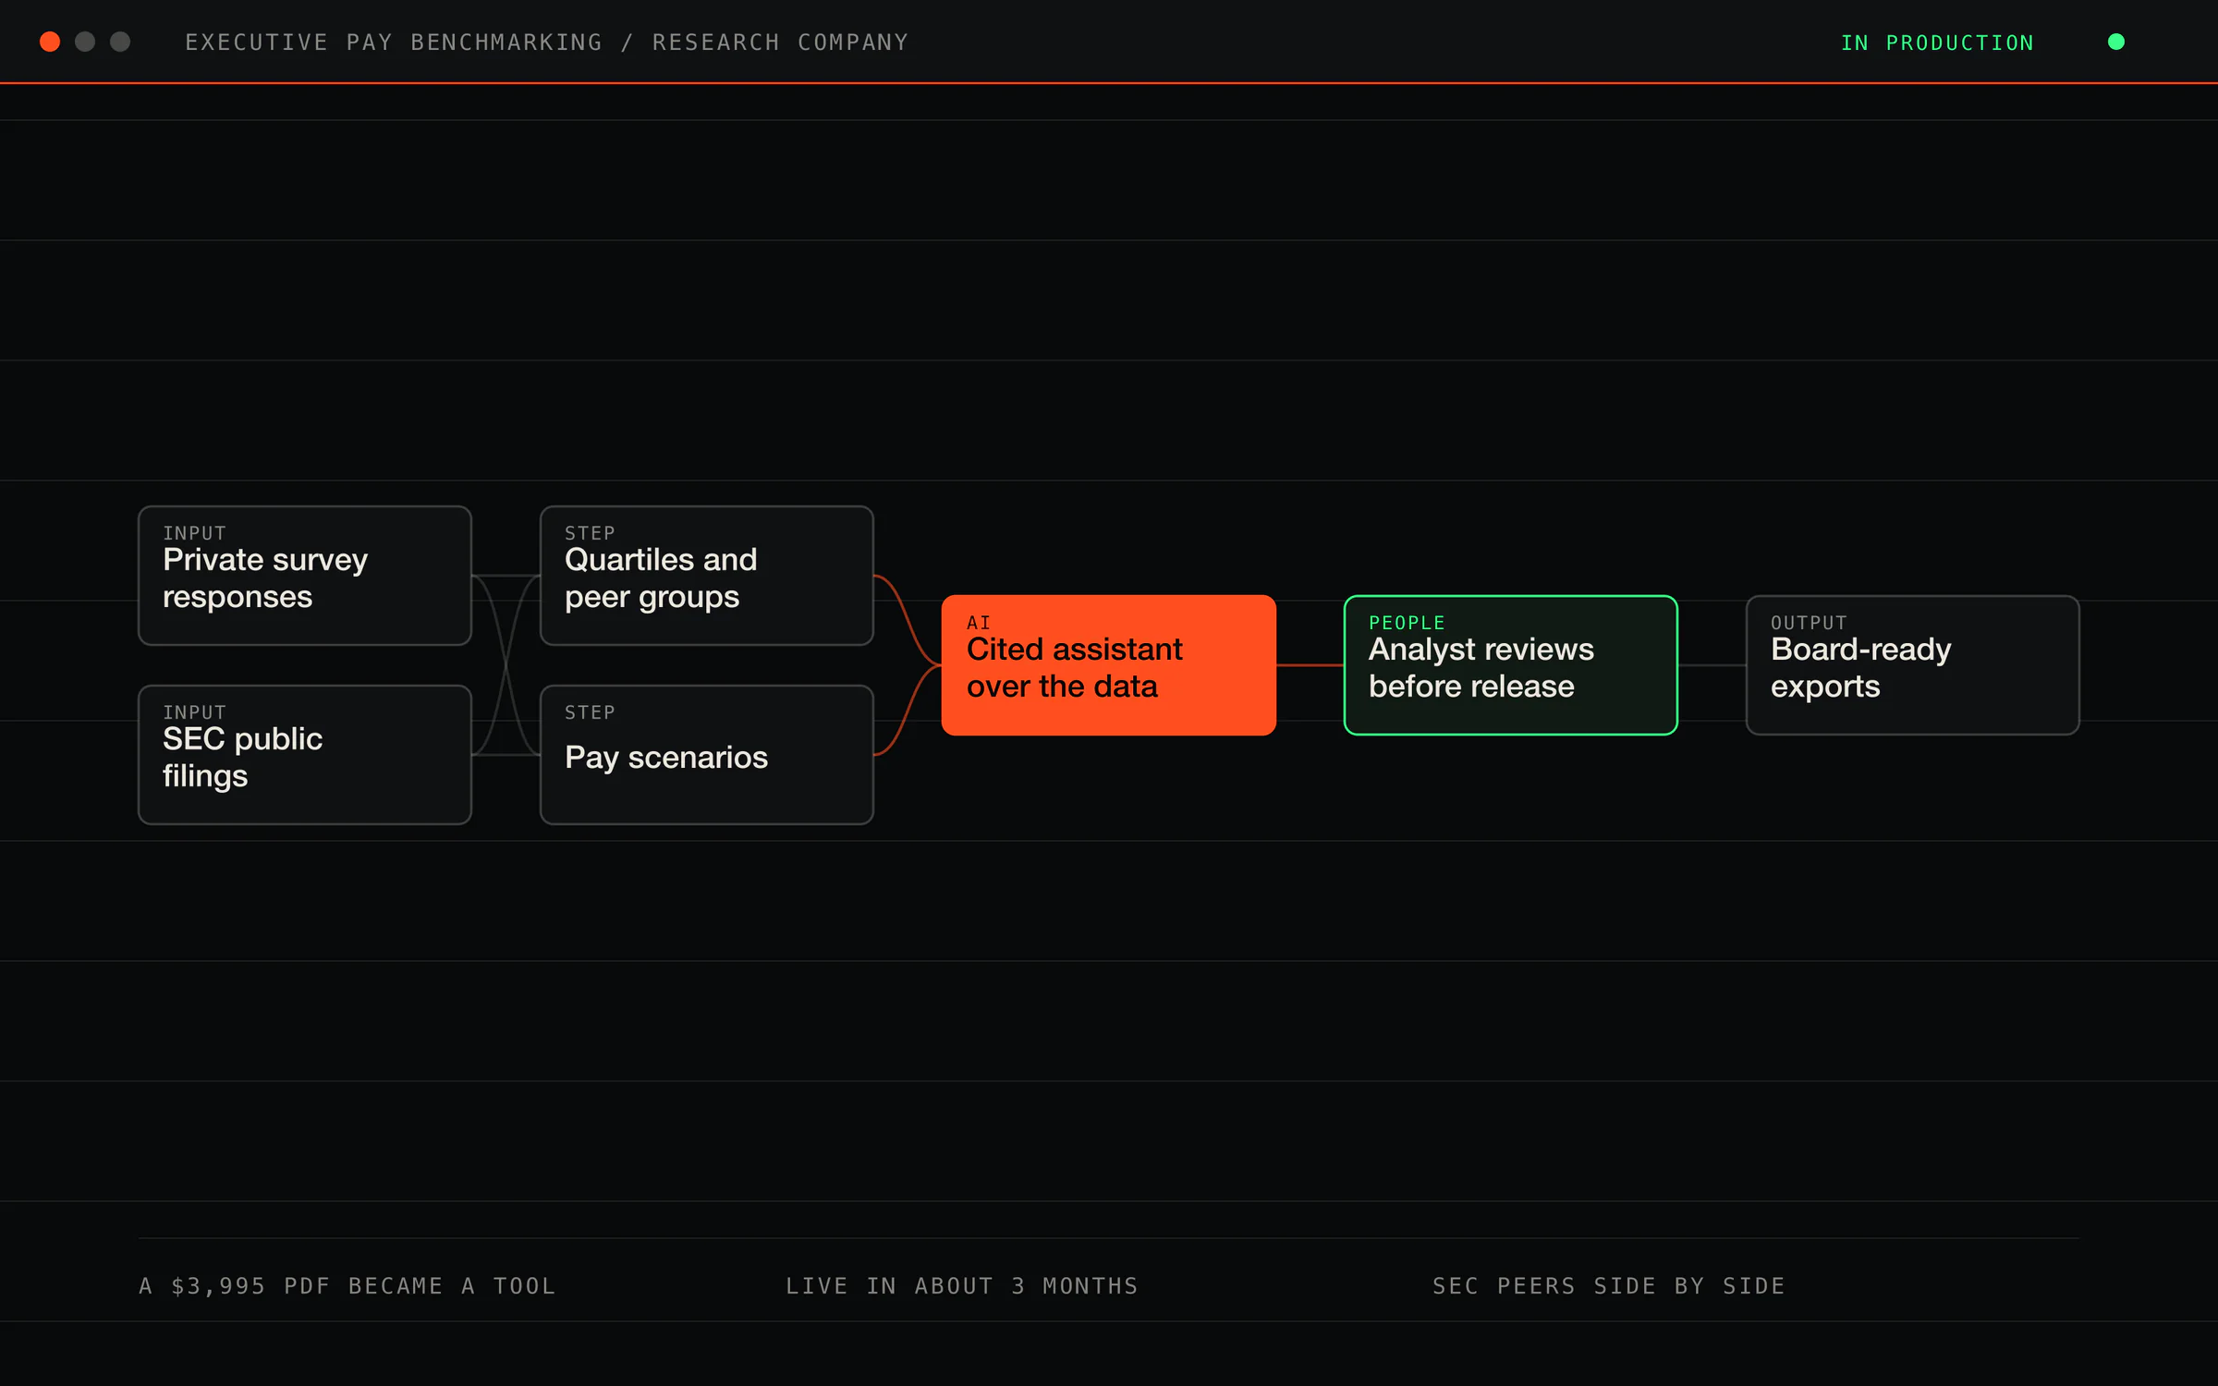Click 'A $3,995 PDF BECAME A TOOL' caption
Image resolution: width=2218 pixels, height=1386 pixels.
347,1286
